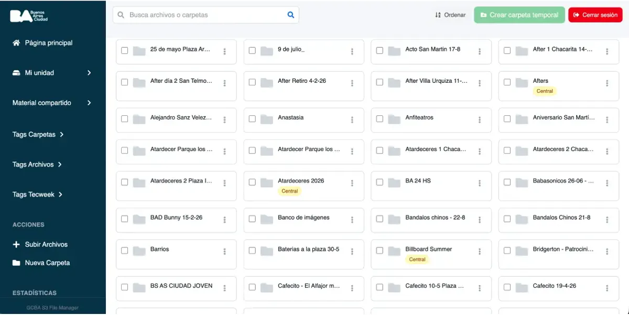Click the GCBA S3 File Manager footer text
Screen dimensions: 629x315
pyautogui.click(x=52, y=308)
